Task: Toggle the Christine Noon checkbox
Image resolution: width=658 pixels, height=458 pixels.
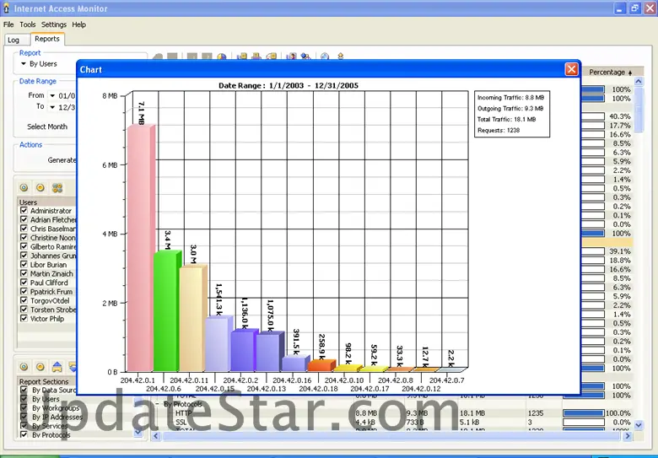Action: coord(24,237)
